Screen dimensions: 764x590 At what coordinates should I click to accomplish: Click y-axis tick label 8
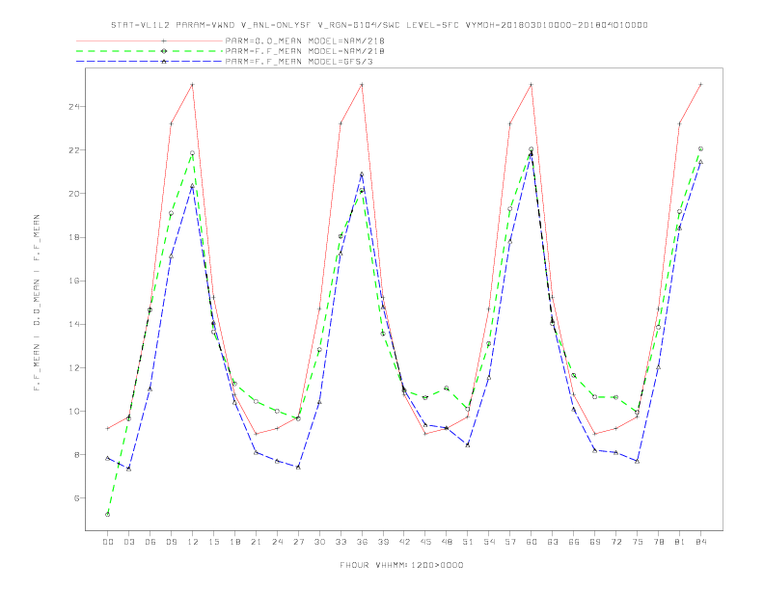tap(77, 455)
